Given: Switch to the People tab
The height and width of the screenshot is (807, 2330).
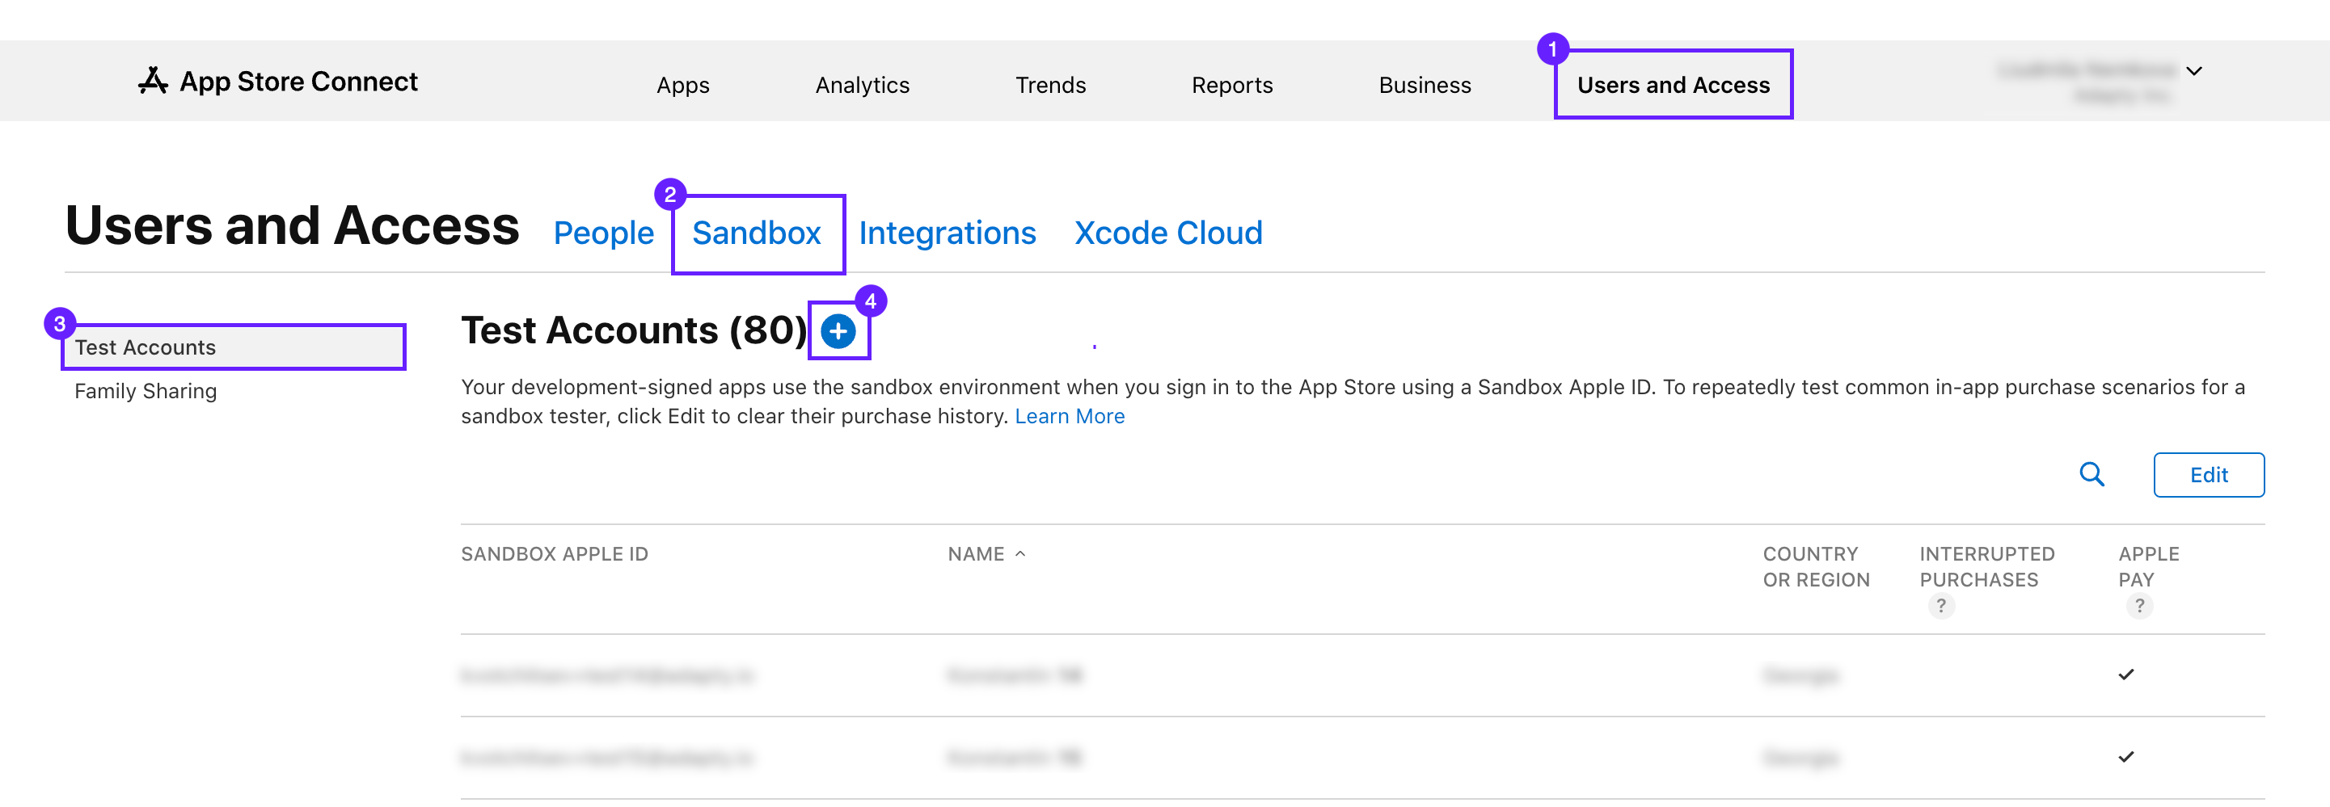Looking at the screenshot, I should pos(603,233).
